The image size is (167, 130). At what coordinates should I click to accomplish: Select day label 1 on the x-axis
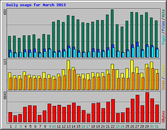coord(11,126)
